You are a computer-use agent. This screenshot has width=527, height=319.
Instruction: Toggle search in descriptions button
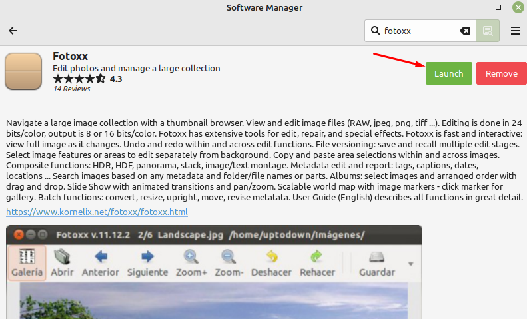pyautogui.click(x=488, y=31)
